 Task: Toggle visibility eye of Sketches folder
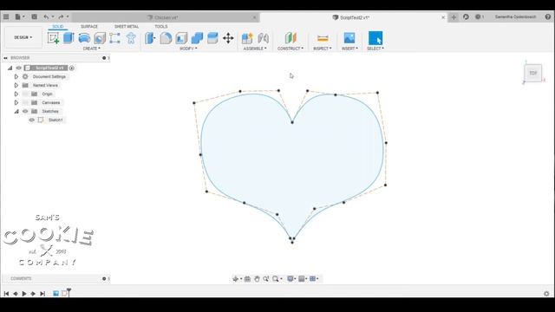point(25,112)
